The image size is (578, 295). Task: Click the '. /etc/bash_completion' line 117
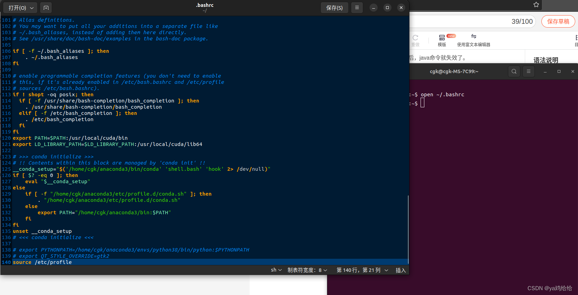pyautogui.click(x=59, y=119)
